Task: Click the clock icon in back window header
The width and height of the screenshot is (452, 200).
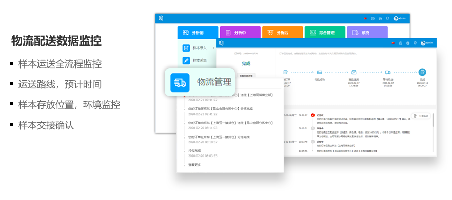Action: coord(372,19)
